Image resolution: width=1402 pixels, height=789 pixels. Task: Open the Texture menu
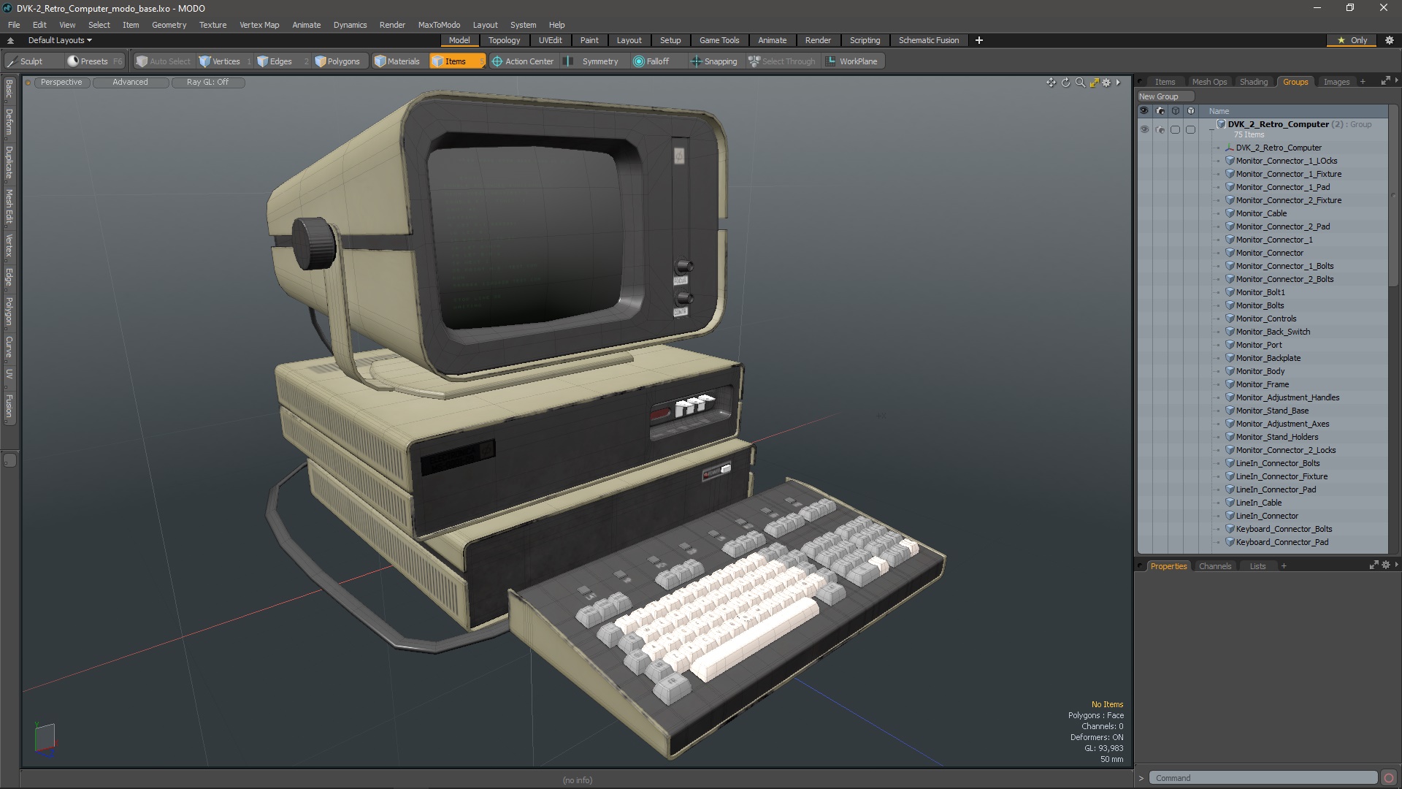click(x=212, y=25)
